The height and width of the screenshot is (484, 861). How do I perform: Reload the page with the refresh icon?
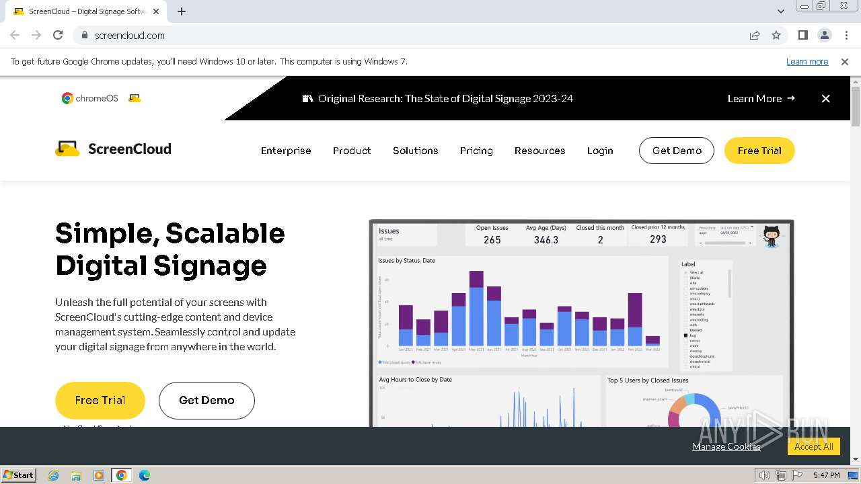(x=58, y=35)
